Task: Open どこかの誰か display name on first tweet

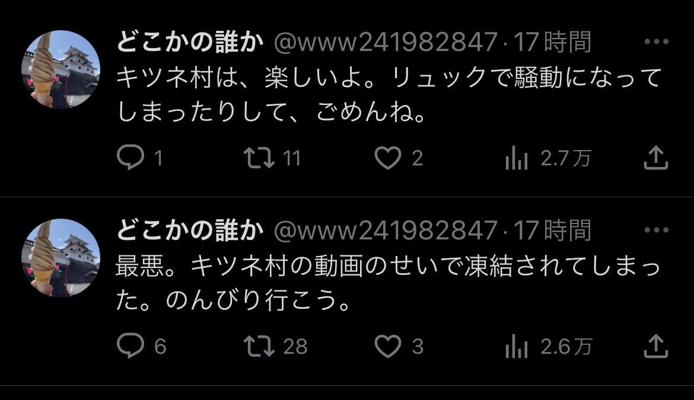Action: point(190,42)
